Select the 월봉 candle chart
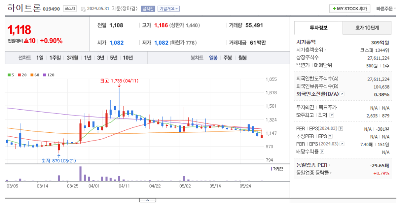This screenshot has width=398, height=203. (242, 58)
